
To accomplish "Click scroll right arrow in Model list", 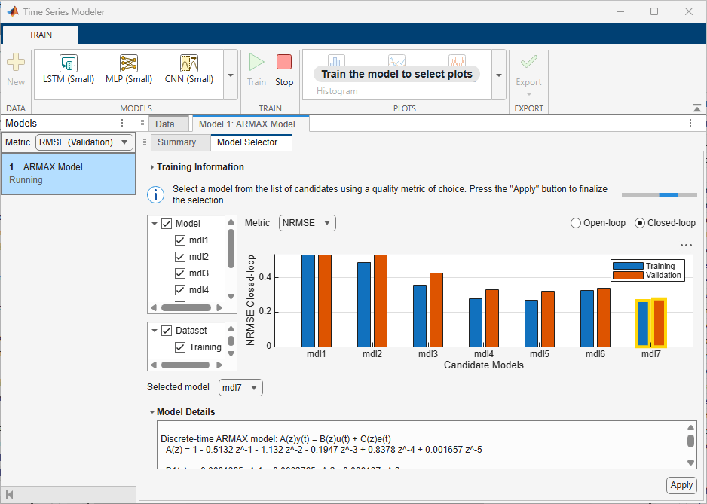I will pos(219,308).
